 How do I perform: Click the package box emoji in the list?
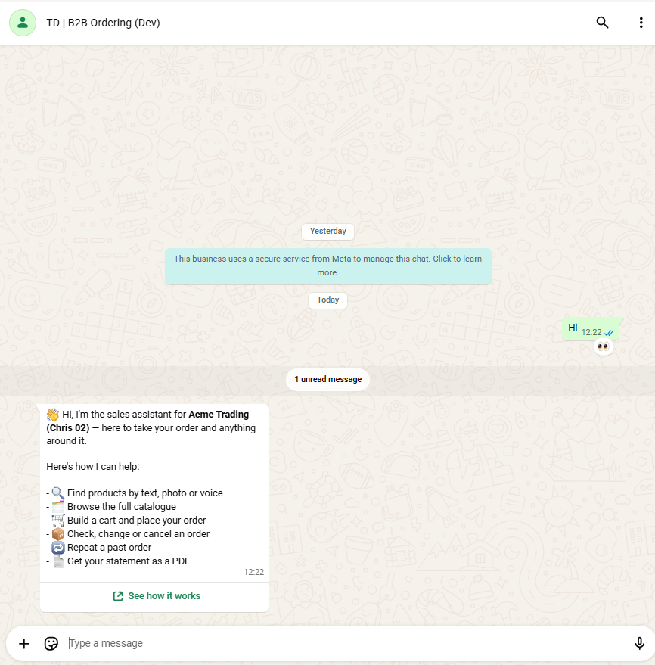coord(58,533)
